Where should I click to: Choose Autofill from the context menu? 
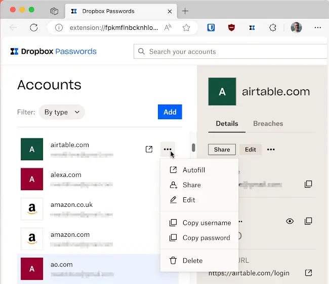pos(199,170)
